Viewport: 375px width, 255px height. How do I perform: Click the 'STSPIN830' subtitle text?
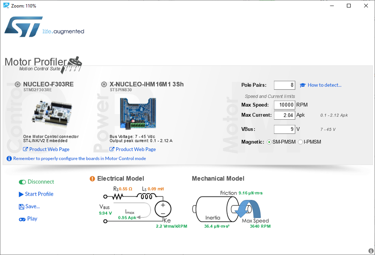coord(121,90)
